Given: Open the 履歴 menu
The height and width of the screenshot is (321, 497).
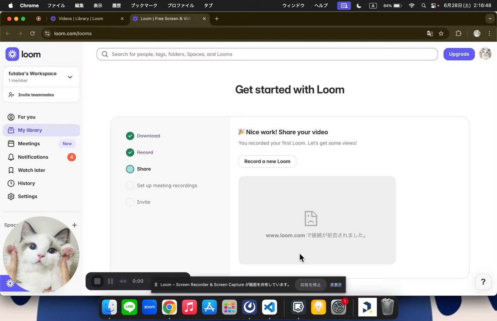Looking at the screenshot, I should pos(116,5).
